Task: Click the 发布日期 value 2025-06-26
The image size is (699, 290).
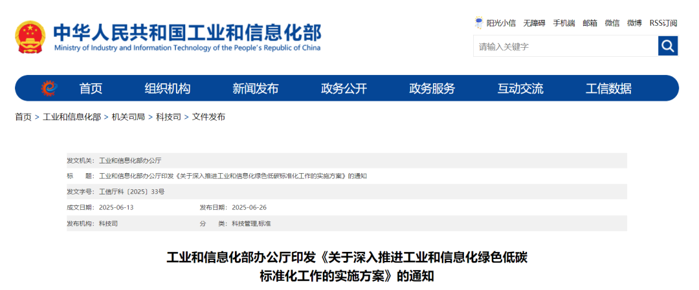Action: coord(249,207)
